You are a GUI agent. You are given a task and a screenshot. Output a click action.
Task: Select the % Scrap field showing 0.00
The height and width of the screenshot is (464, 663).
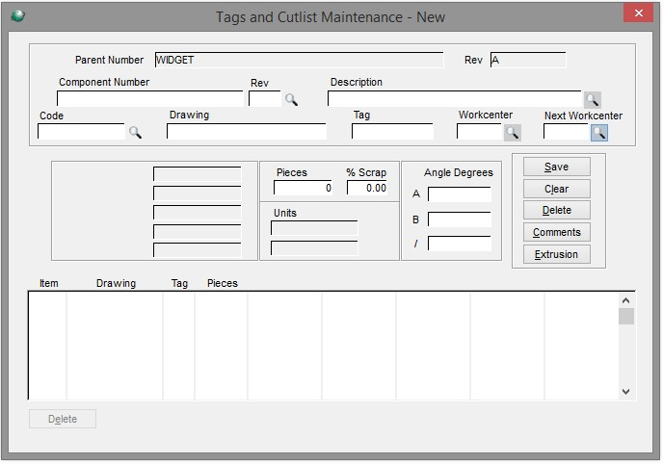coord(367,188)
